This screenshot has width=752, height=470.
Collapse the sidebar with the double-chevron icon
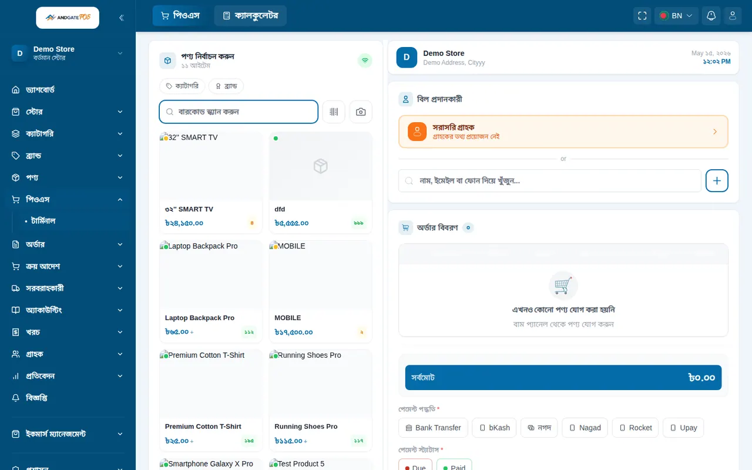tap(121, 18)
